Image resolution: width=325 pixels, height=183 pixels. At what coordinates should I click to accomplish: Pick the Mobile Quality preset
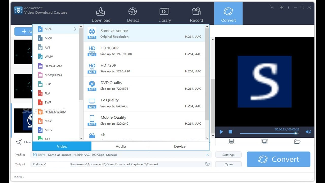coord(144,120)
